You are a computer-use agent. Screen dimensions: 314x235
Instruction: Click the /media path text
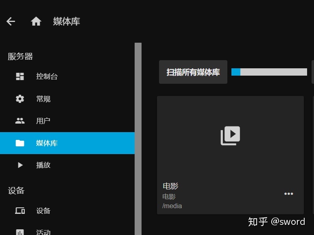coord(172,206)
